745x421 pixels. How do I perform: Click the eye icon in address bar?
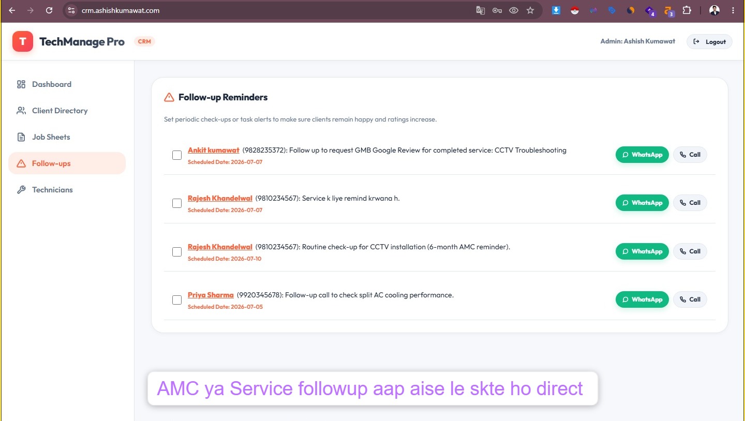point(514,10)
